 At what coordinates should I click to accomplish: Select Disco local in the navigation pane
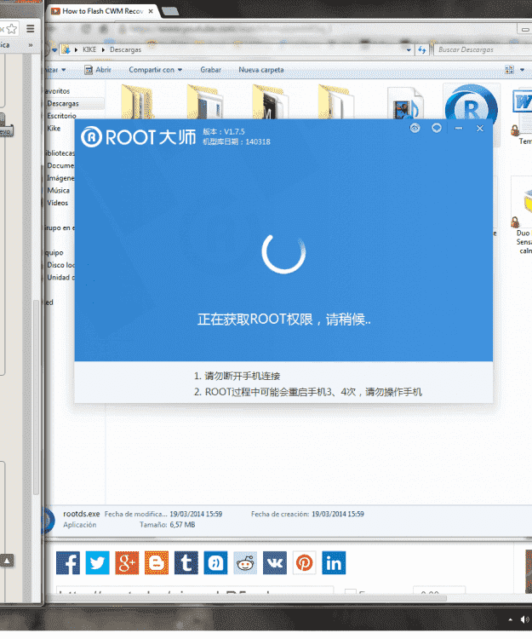click(60, 265)
